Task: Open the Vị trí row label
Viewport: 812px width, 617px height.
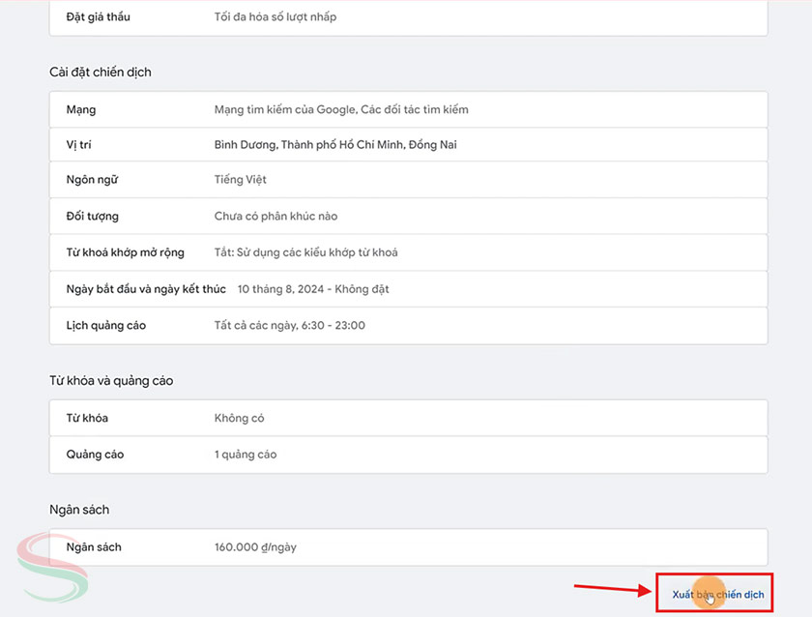Action: point(79,144)
